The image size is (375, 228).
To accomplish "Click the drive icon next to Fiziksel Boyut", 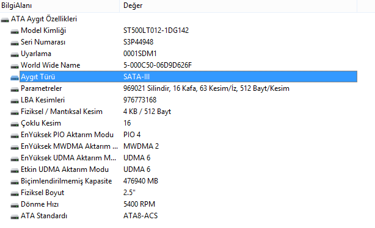I will [x=15, y=193].
